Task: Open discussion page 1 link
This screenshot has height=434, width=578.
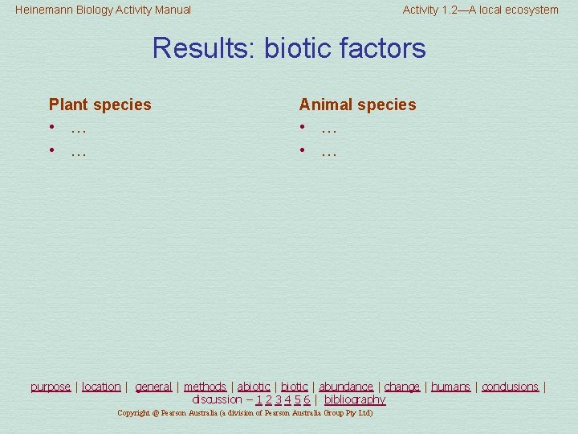Action: [x=259, y=399]
